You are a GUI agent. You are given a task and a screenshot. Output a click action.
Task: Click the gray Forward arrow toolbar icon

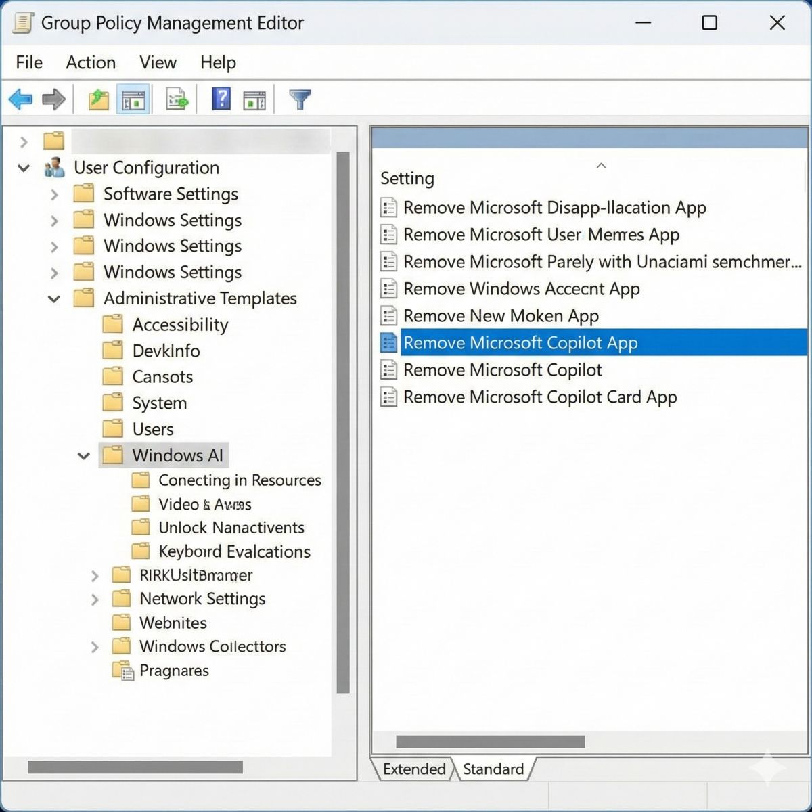click(53, 100)
